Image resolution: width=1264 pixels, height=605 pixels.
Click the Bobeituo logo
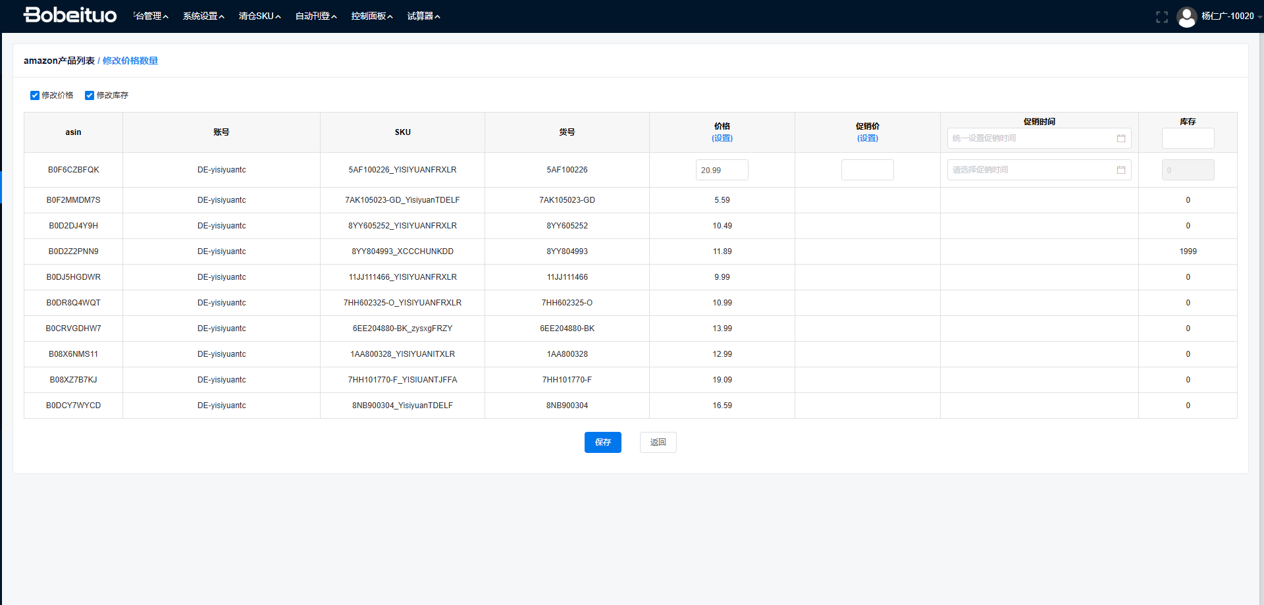pyautogui.click(x=70, y=15)
